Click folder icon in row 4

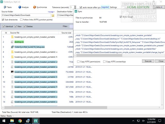pos(12,52)
